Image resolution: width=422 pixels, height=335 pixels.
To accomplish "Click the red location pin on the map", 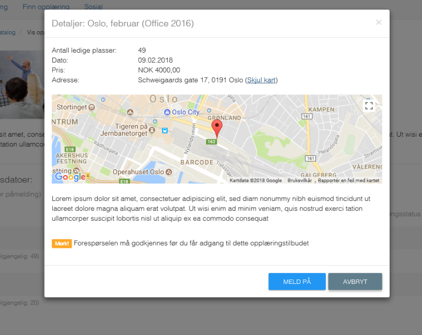I will click(217, 128).
